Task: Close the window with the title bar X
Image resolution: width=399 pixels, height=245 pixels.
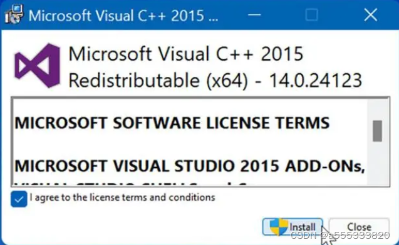Action: pos(371,15)
